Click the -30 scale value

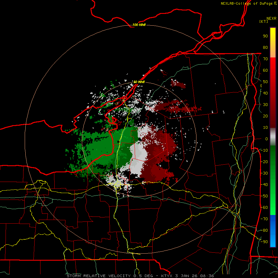pyautogui.click(x=264, y=173)
